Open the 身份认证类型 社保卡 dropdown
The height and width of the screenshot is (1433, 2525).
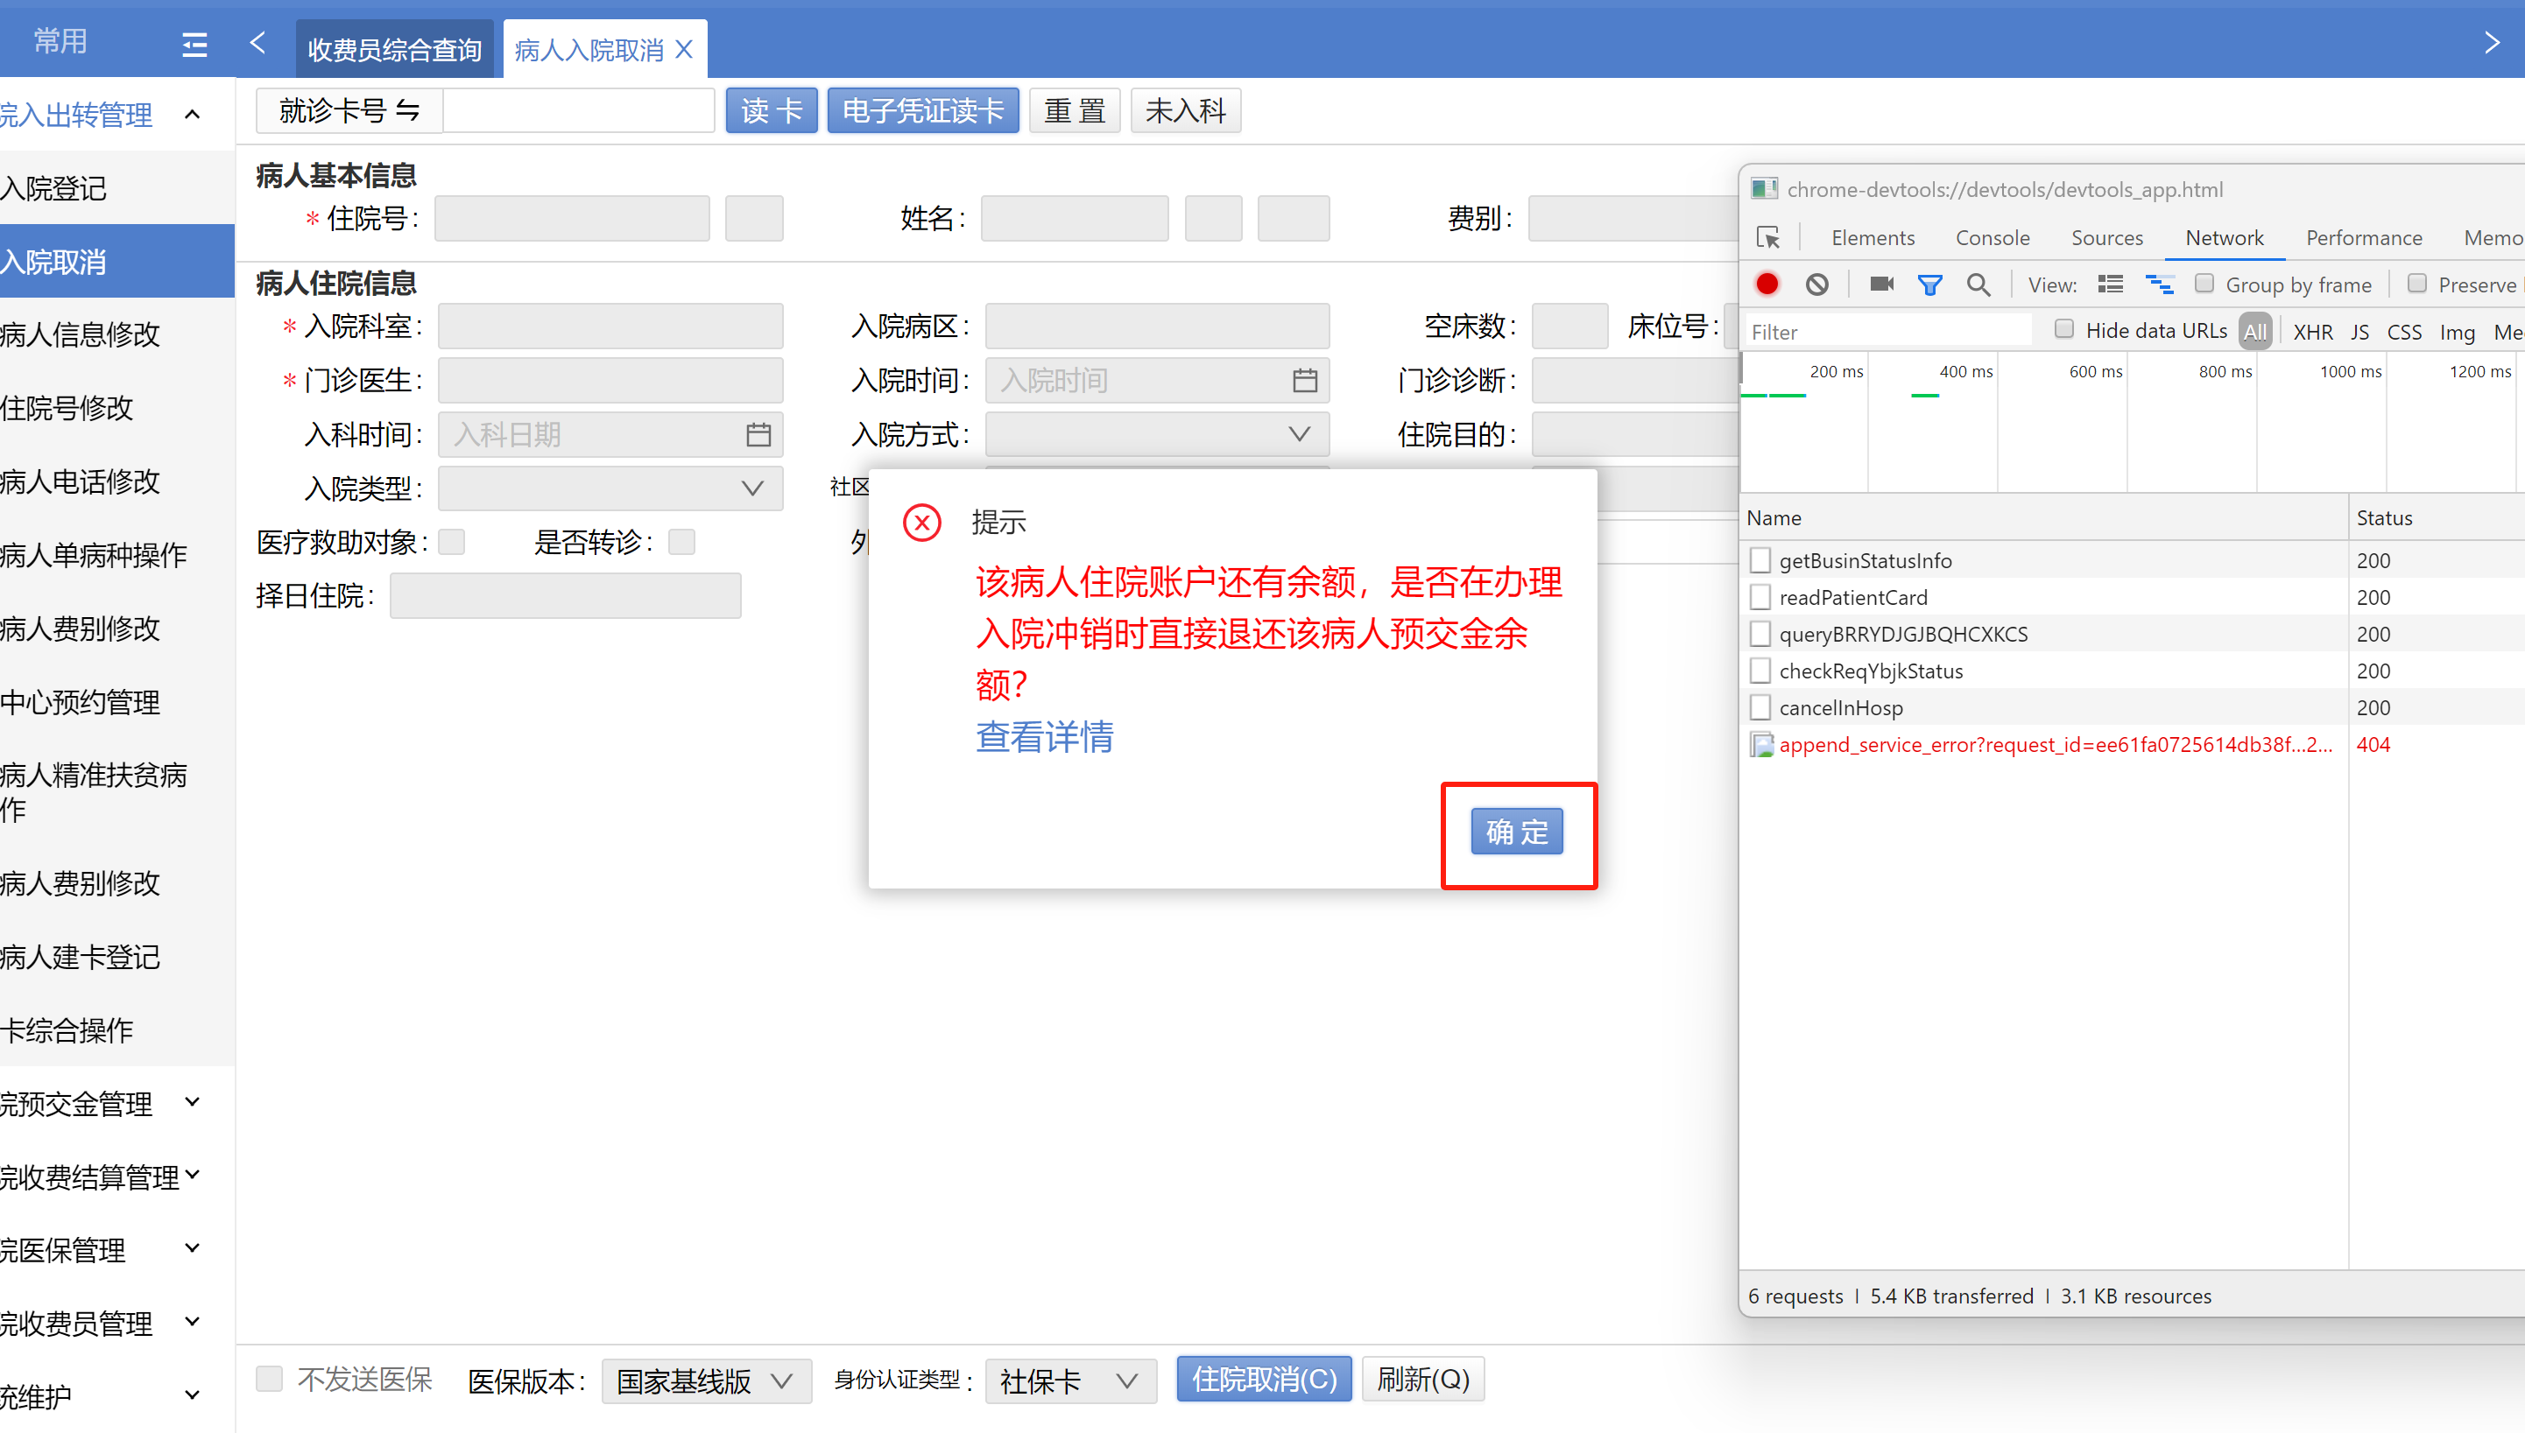coord(1070,1380)
